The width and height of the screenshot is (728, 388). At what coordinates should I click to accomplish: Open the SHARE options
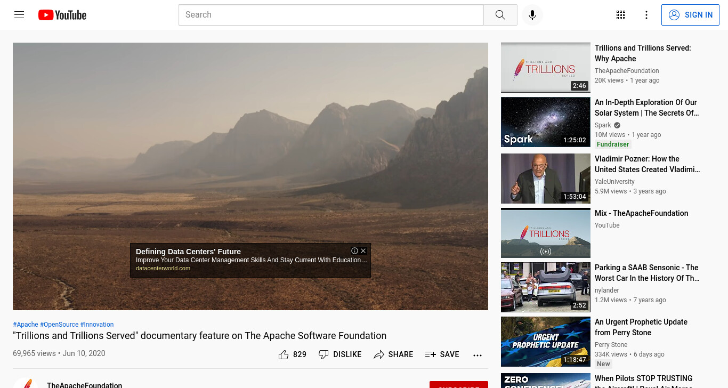[x=393, y=354]
